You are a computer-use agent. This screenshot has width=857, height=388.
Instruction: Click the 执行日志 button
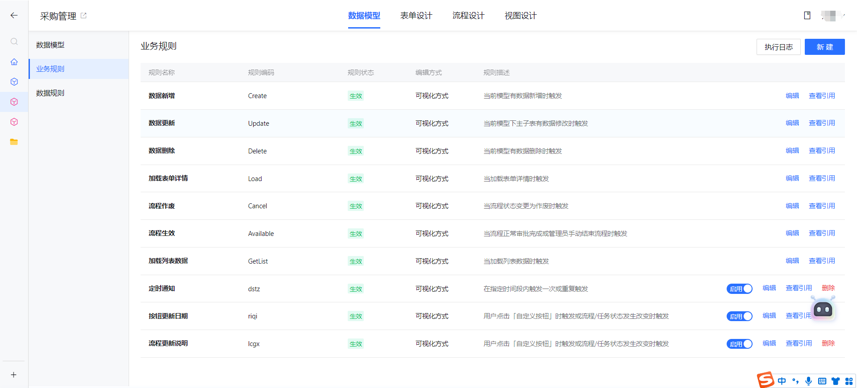pos(778,47)
